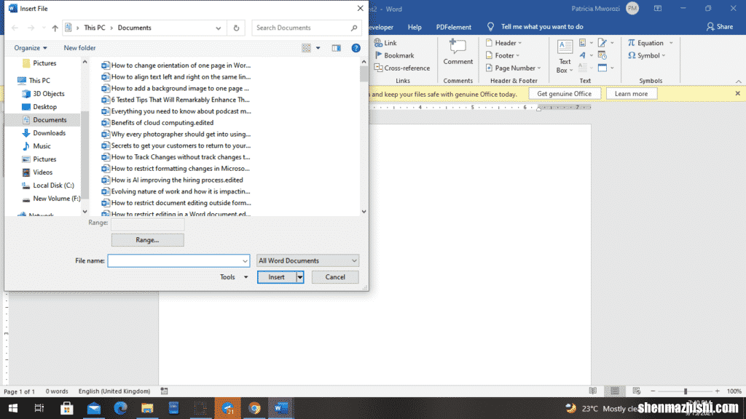The width and height of the screenshot is (746, 419).
Task: Click the Insert button
Action: [x=276, y=277]
